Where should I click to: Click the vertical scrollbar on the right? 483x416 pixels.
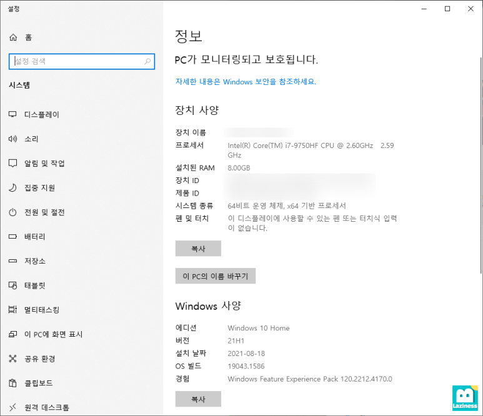click(x=481, y=165)
